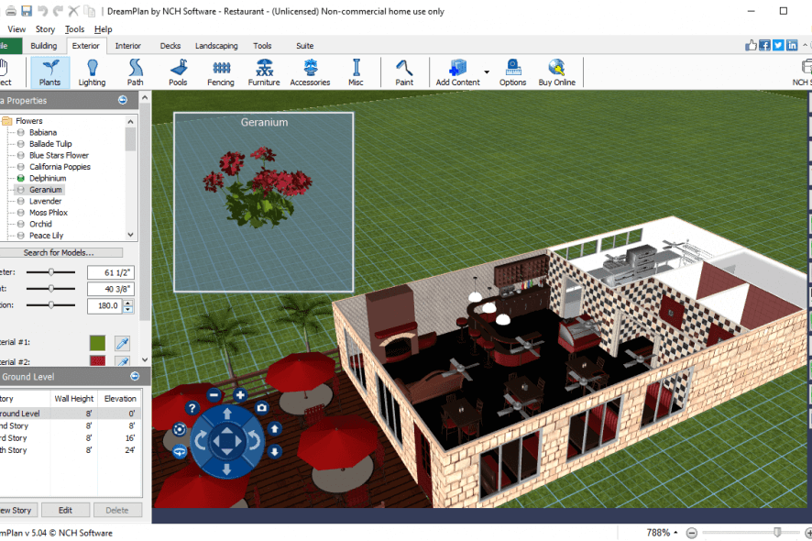Switch to the Interior tab

click(128, 46)
